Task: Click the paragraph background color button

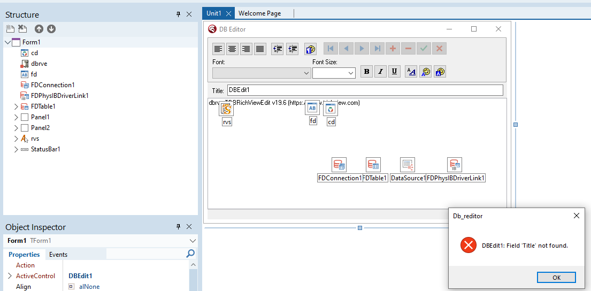Action: point(310,49)
